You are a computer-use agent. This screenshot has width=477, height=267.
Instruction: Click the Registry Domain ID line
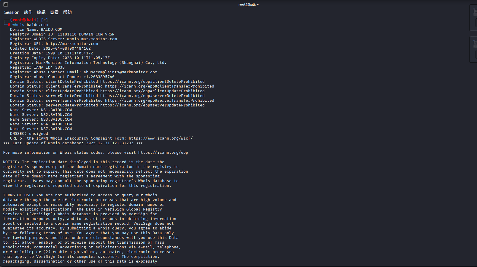(x=62, y=34)
